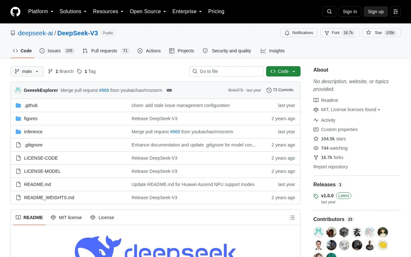411x257 pixels.
Task: Expand the Open Source menu
Action: click(148, 12)
